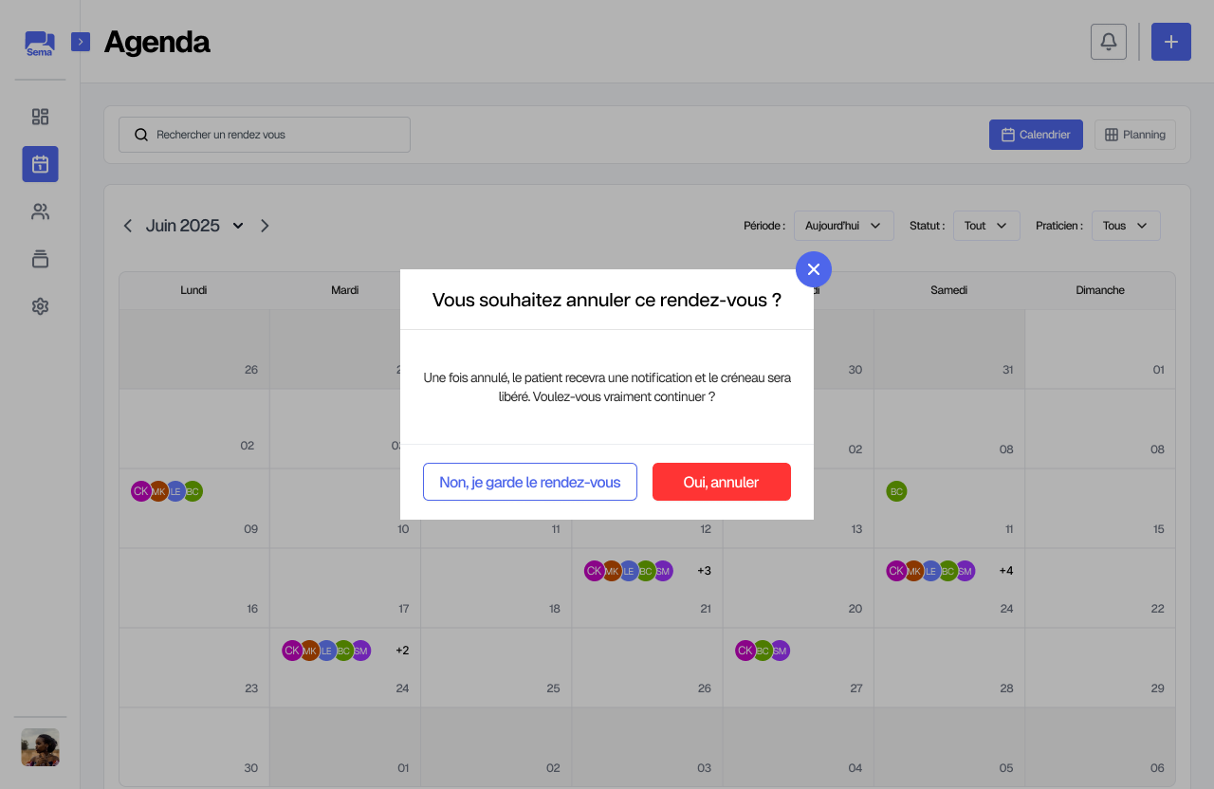The width and height of the screenshot is (1214, 789).
Task: Switch to Calendrier view
Action: pyautogui.click(x=1036, y=135)
